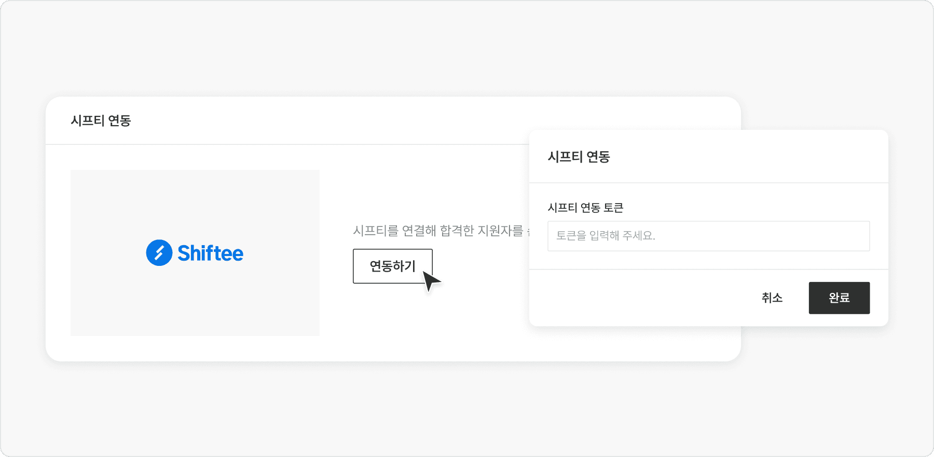Click the circular Shiftee badge in the gray panel
This screenshot has height=457, width=934.
pos(158,253)
